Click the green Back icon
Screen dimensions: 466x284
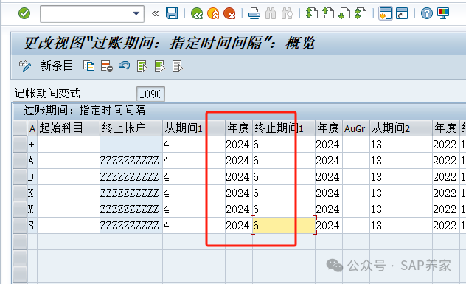click(197, 14)
